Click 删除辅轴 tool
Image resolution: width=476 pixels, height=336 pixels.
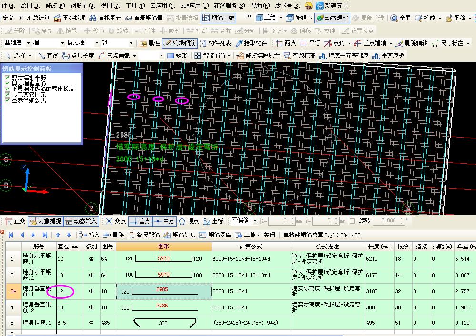coord(412,43)
